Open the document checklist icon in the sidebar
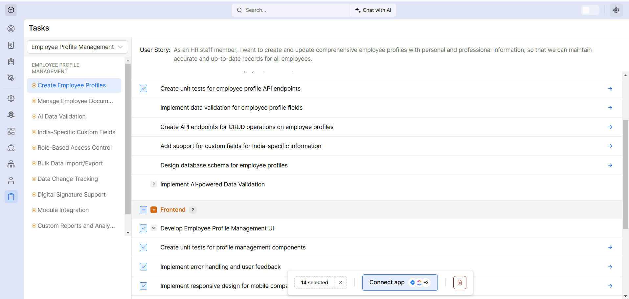This screenshot has width=629, height=299. pos(11,45)
